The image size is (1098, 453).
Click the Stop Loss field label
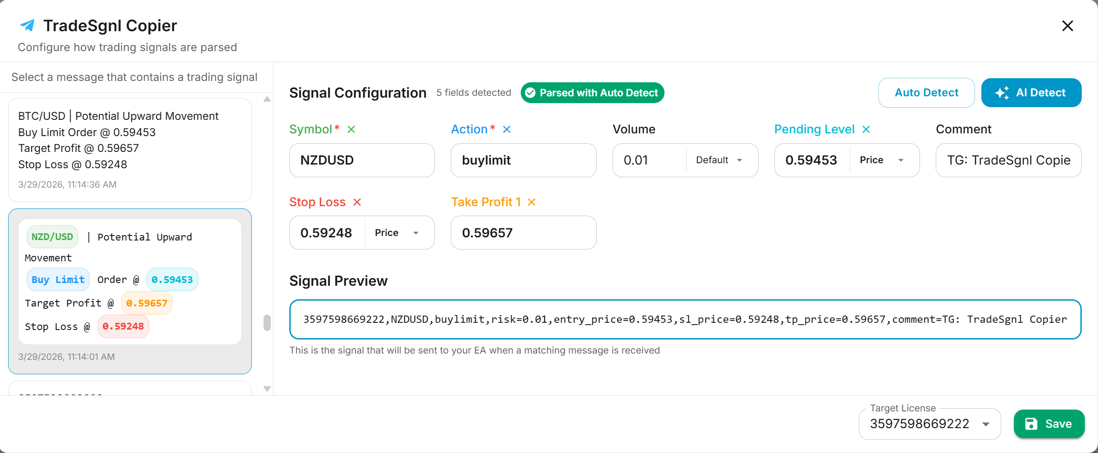(x=317, y=202)
